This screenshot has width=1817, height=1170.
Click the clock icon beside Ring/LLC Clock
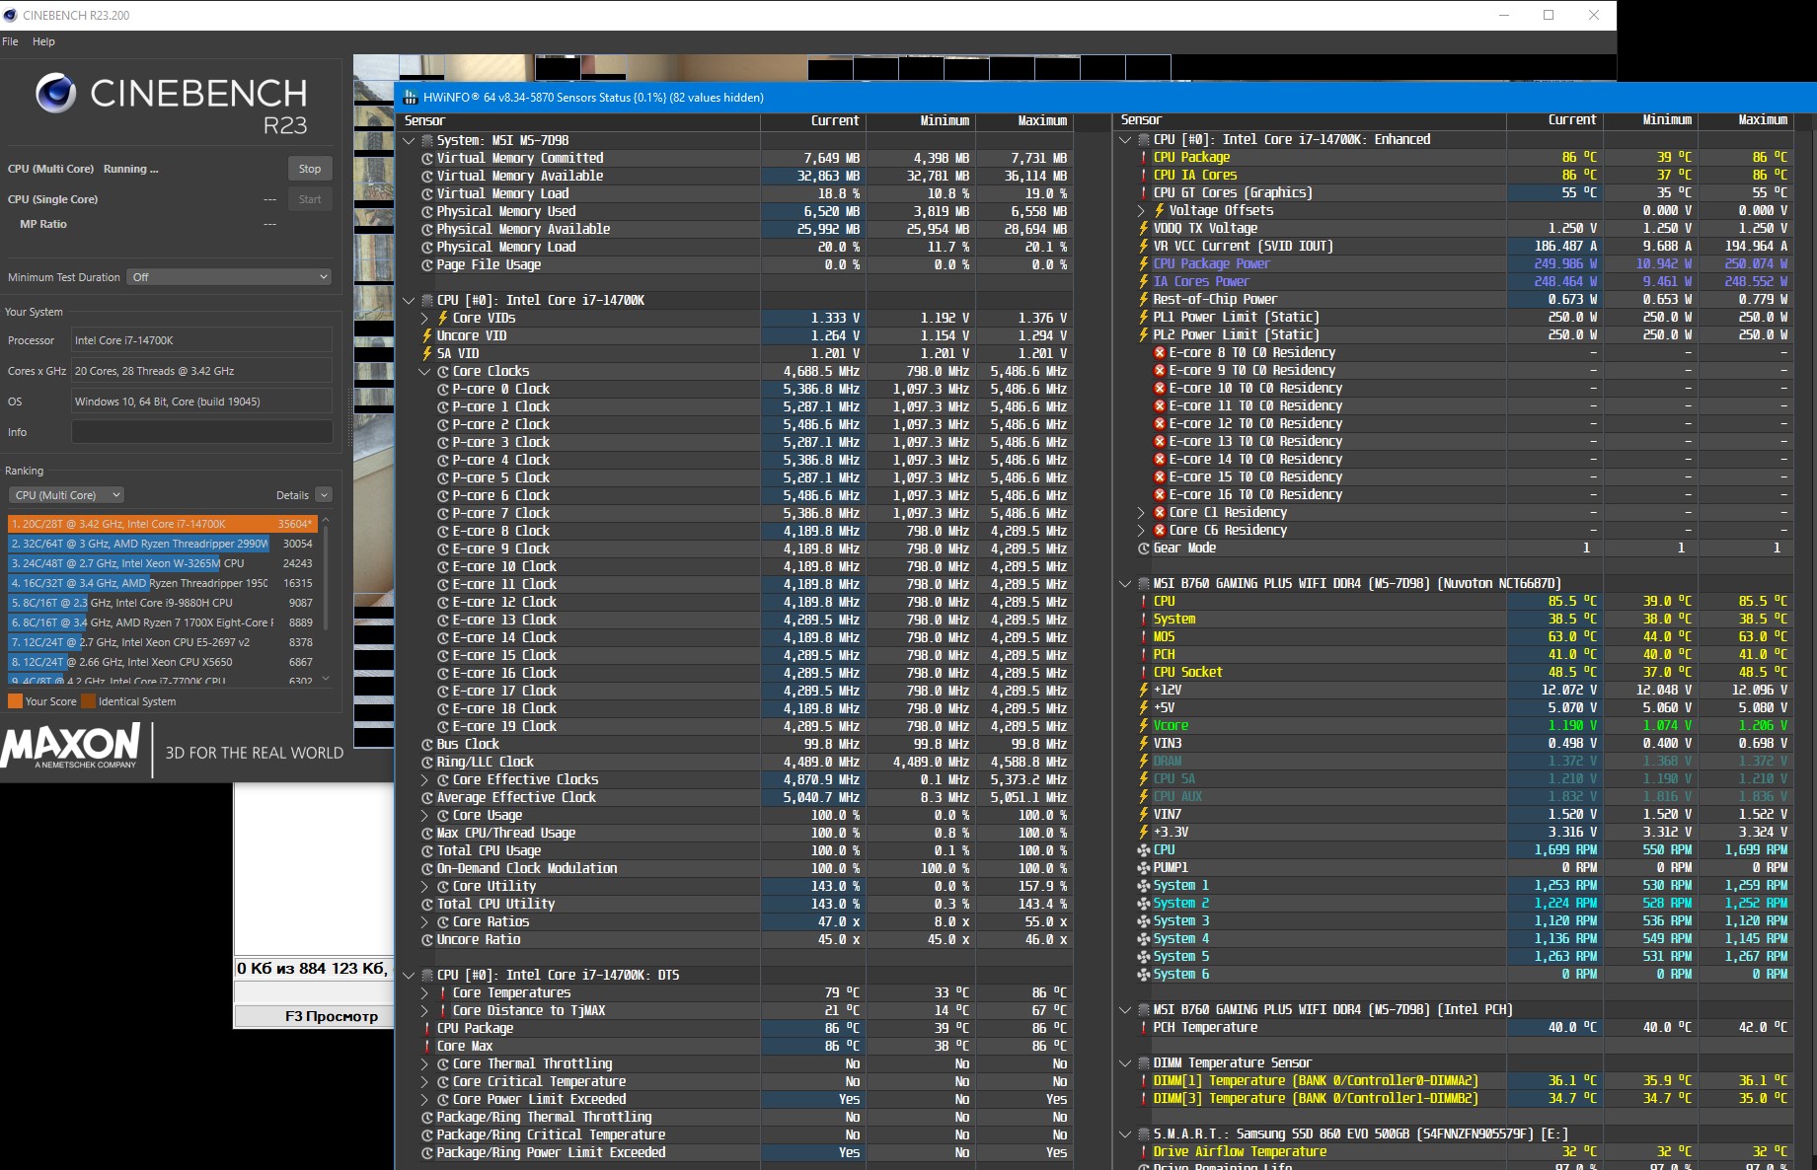(x=427, y=763)
